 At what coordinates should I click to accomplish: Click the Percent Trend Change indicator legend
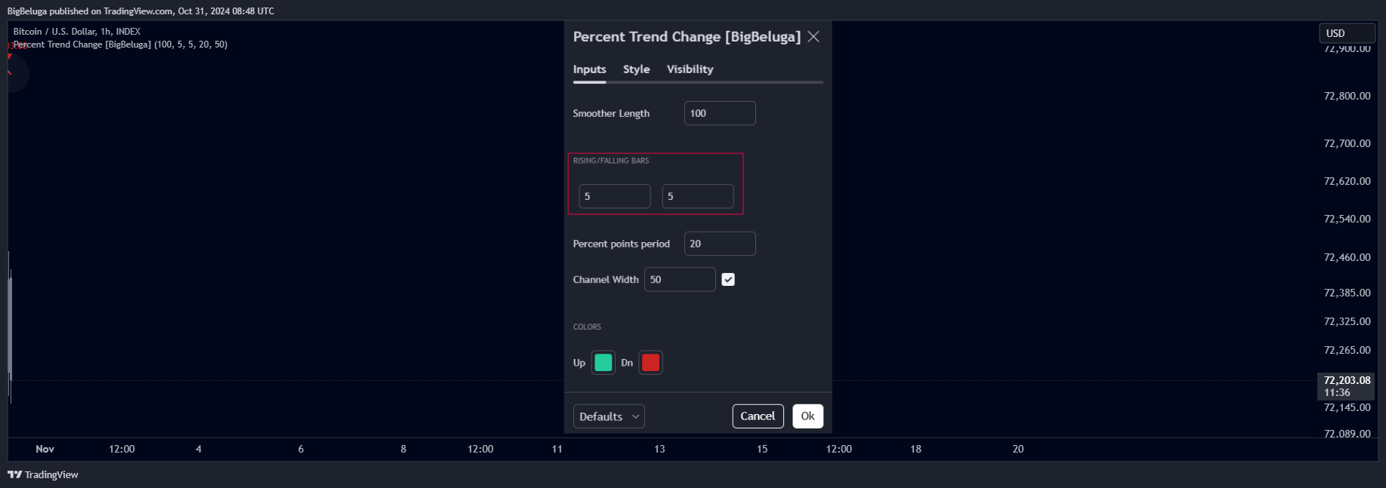(x=121, y=45)
